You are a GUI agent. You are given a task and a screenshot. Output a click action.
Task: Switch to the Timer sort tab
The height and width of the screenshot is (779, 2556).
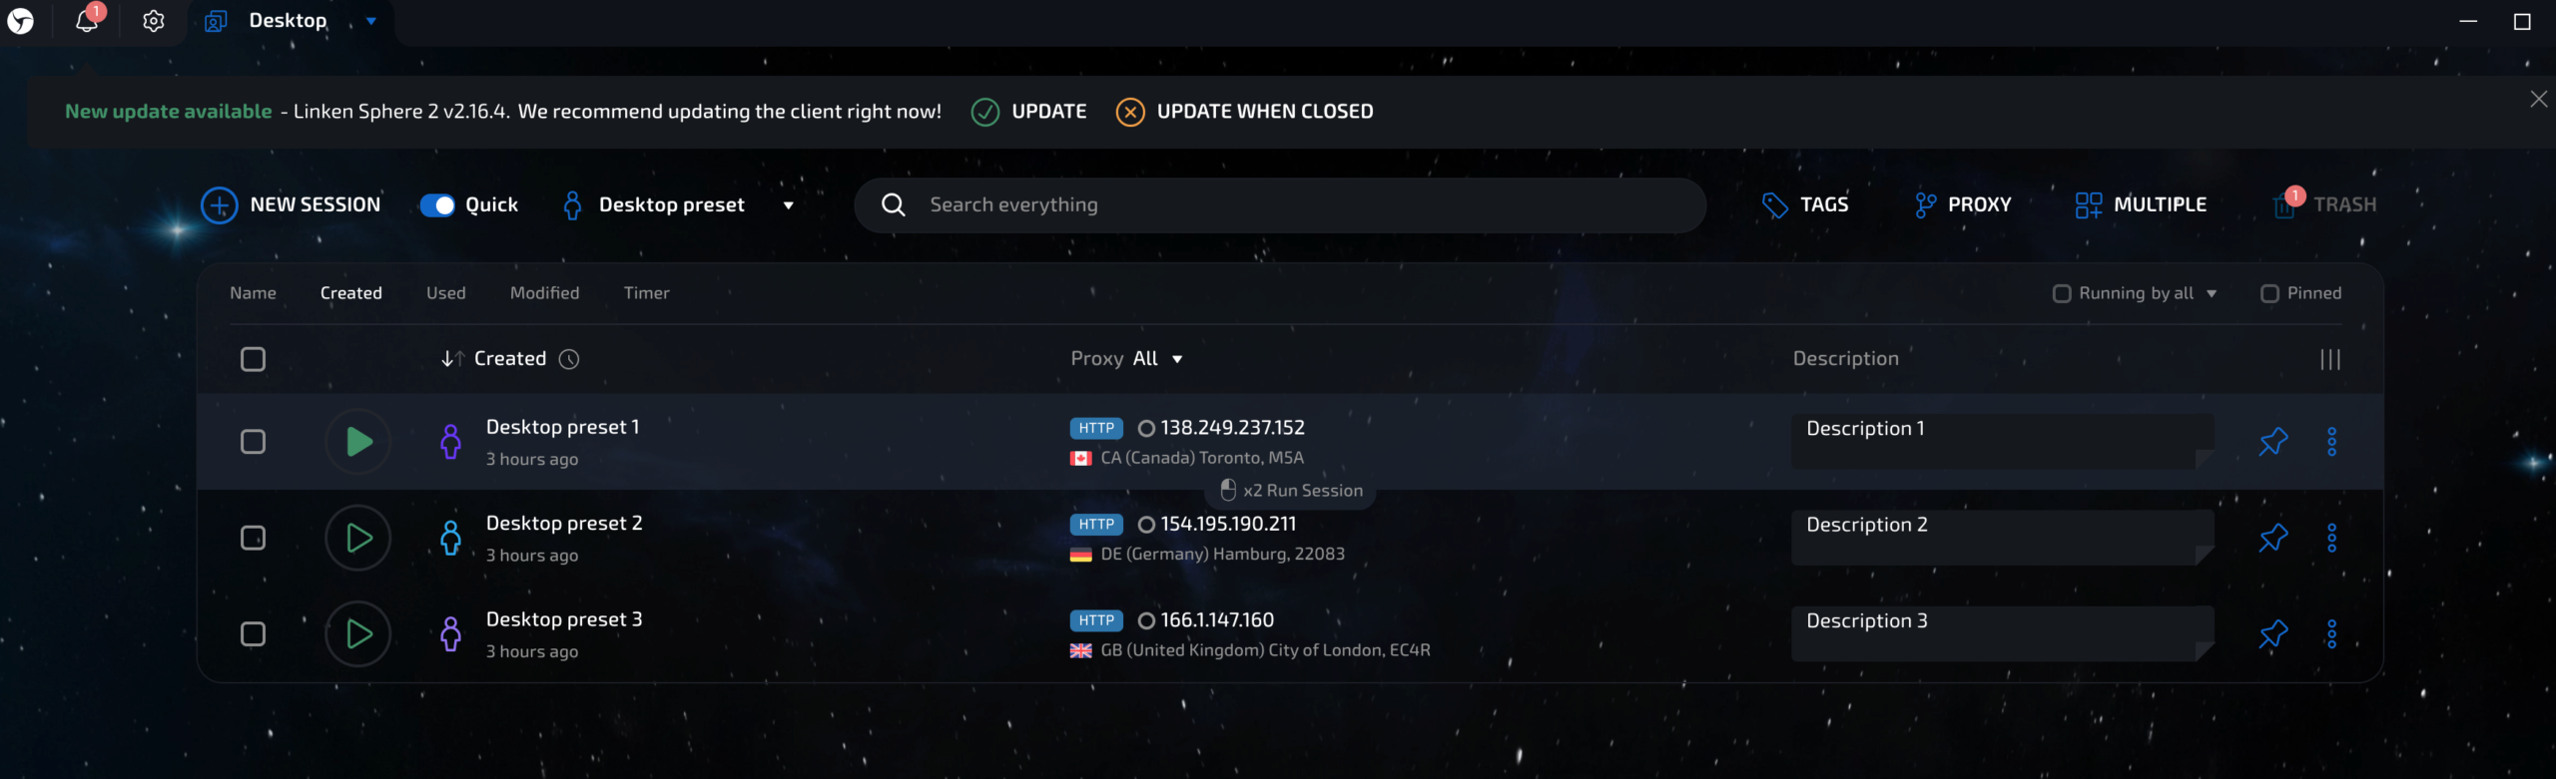pos(646,293)
